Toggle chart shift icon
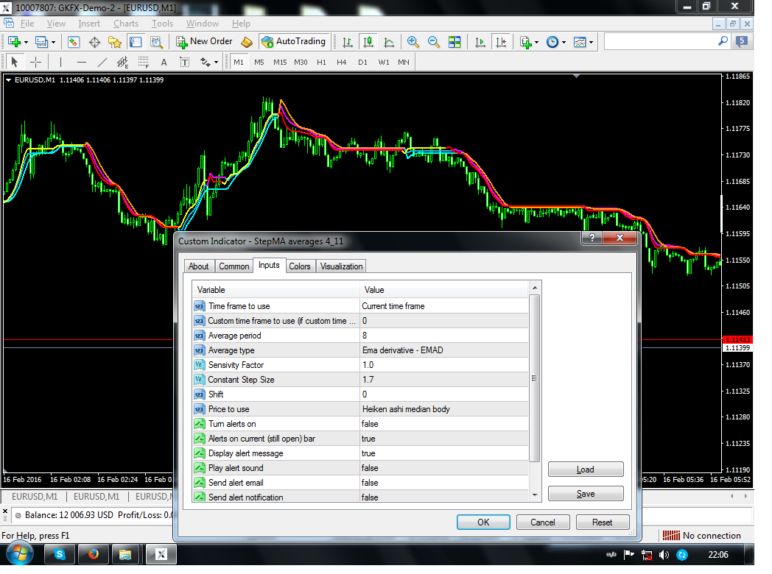The height and width of the screenshot is (574, 772). click(x=501, y=42)
